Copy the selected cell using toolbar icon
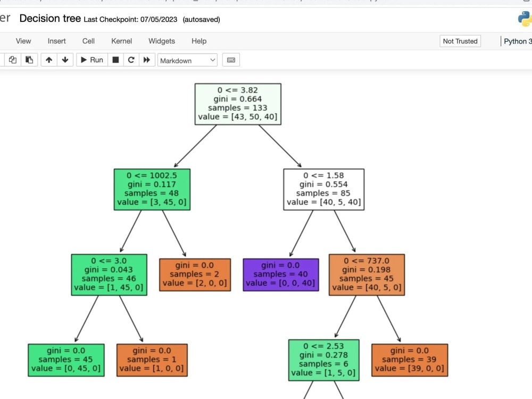Screen dimensions: 532x399 pos(12,60)
